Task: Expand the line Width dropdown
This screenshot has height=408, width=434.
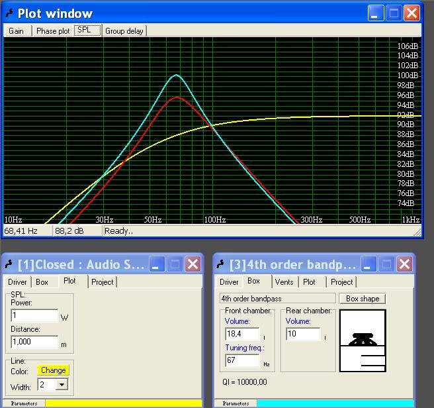Action: pos(62,385)
